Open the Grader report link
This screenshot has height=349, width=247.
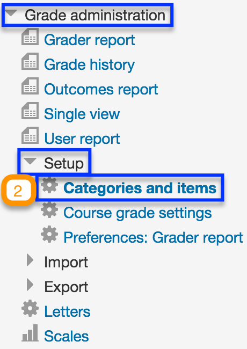[x=90, y=40]
